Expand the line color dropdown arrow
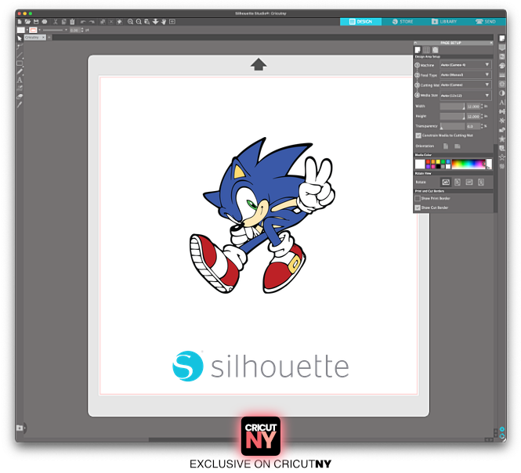Viewport: 521px width, 473px height. click(x=39, y=30)
